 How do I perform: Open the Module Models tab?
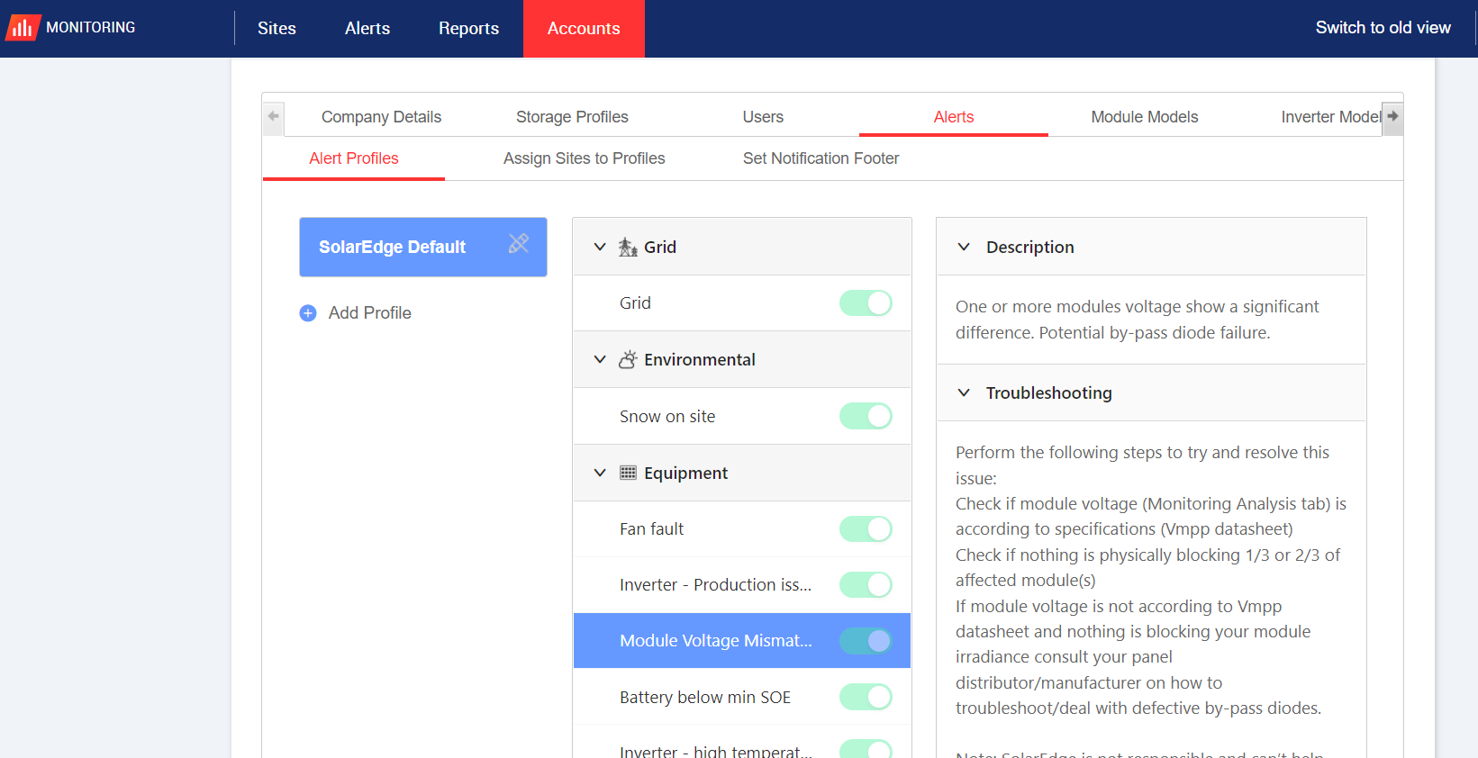point(1145,117)
